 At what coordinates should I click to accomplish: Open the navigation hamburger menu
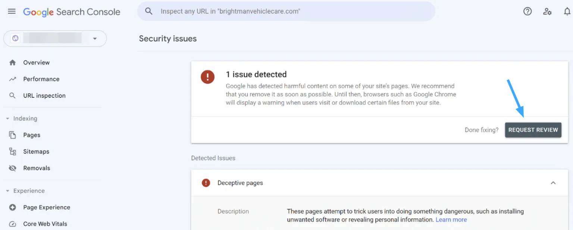pos(11,11)
